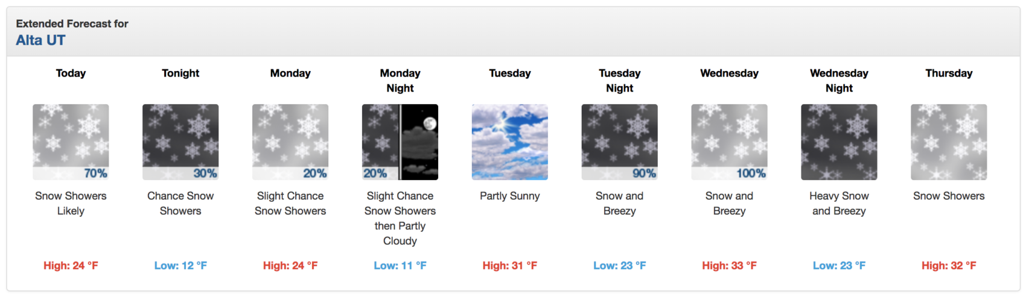Image resolution: width=1026 pixels, height=294 pixels.
Task: Click the Heavy Snow and Breezy description
Action: 839,204
